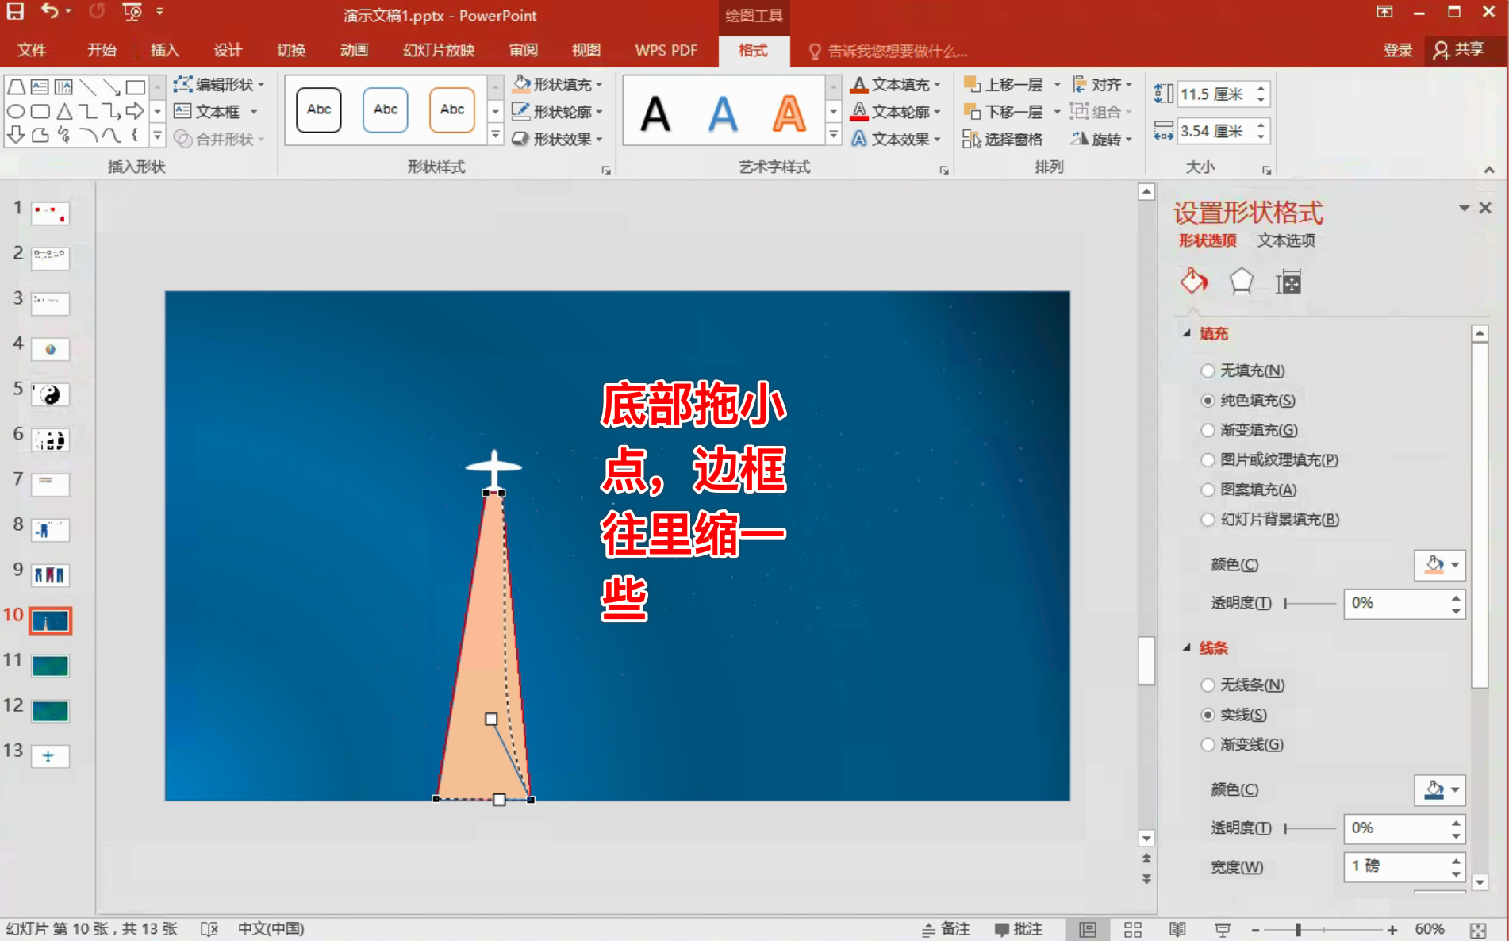Image resolution: width=1509 pixels, height=941 pixels.
Task: Expand the WordArt styles gallery more arrow
Action: [x=833, y=136]
